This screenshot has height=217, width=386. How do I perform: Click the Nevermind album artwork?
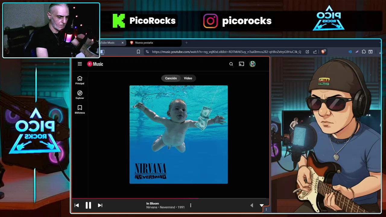(x=179, y=134)
